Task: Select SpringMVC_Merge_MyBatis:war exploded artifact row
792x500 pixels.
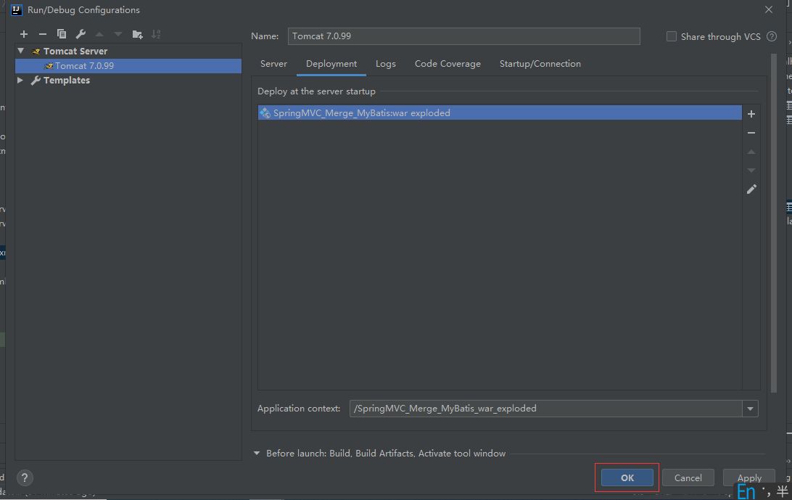Action: (500, 112)
